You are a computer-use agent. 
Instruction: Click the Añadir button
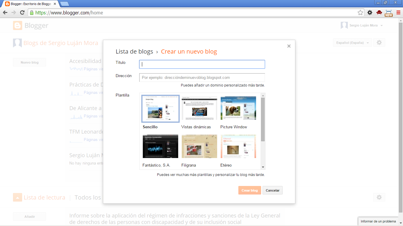click(30, 217)
